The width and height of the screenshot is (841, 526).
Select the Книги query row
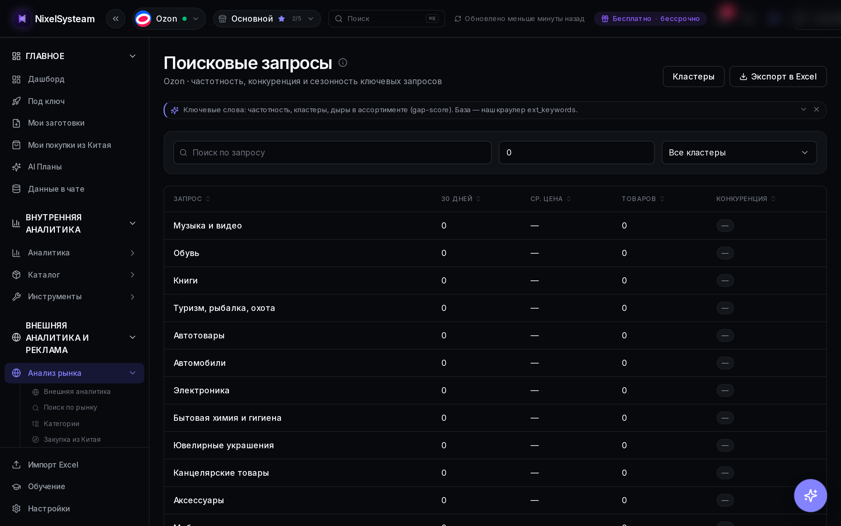click(495, 281)
